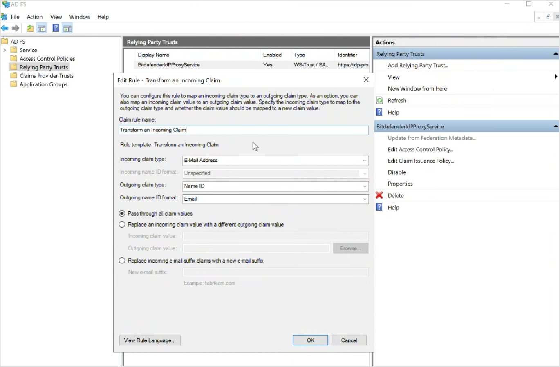This screenshot has height=367, width=560.
Task: Select the BitdefenderIdPProxyService row
Action: 252,65
